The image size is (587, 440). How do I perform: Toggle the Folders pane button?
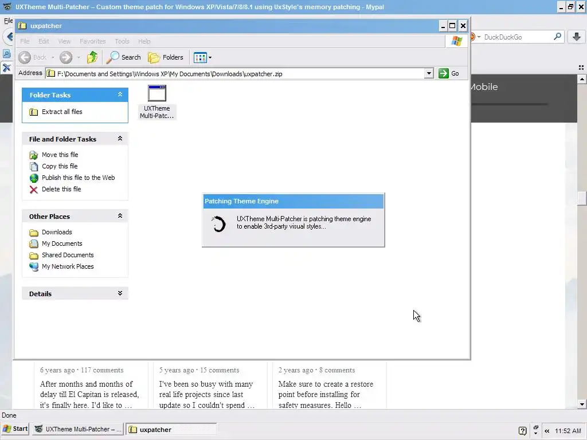tap(166, 57)
